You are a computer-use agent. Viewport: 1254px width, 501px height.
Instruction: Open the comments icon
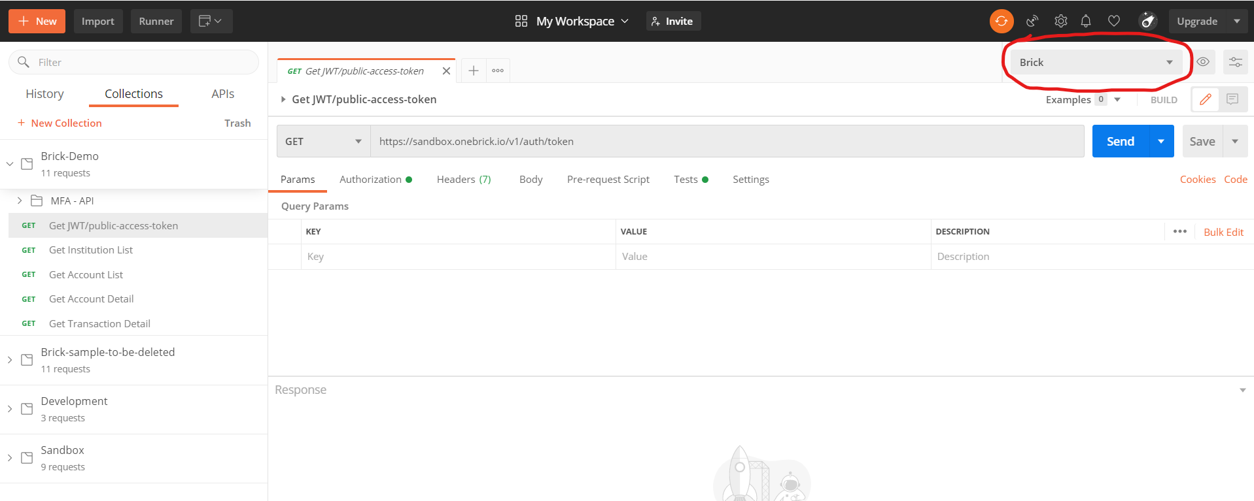(x=1232, y=99)
